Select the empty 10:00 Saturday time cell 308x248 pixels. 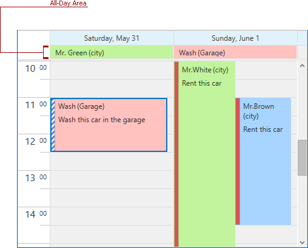click(x=112, y=70)
